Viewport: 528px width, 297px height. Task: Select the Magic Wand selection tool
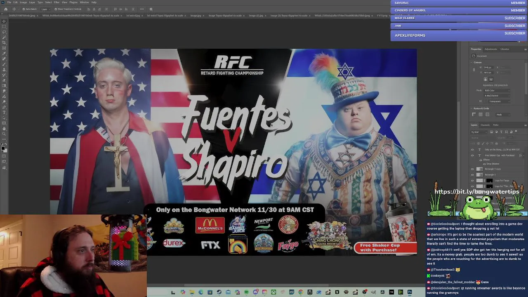tap(4, 37)
